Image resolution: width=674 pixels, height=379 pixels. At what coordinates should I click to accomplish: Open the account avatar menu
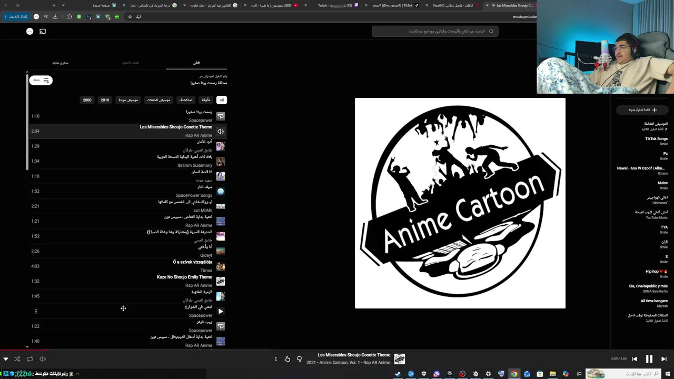tap(29, 31)
